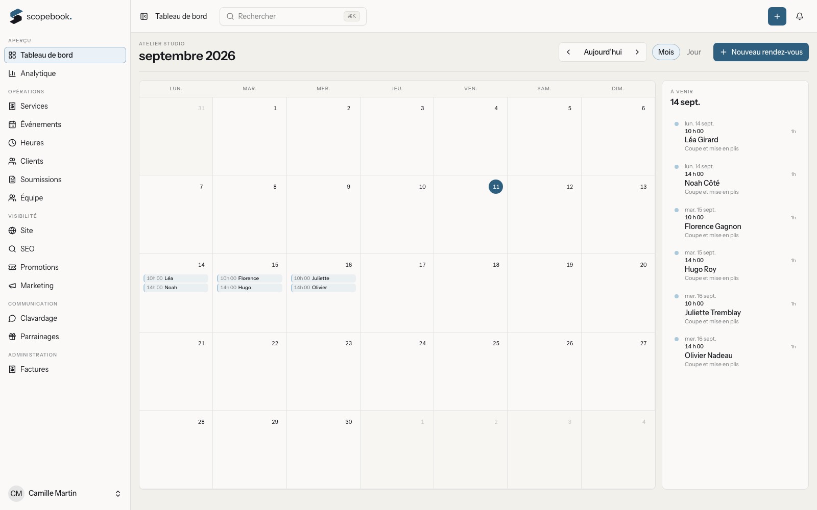Jump to today with Aujourd'hui
The width and height of the screenshot is (817, 510).
point(603,52)
